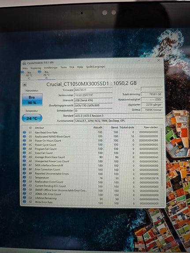Click the Gränssnitt field USB (Serial ATA)
Screen dimensions: 190x253
(93, 100)
